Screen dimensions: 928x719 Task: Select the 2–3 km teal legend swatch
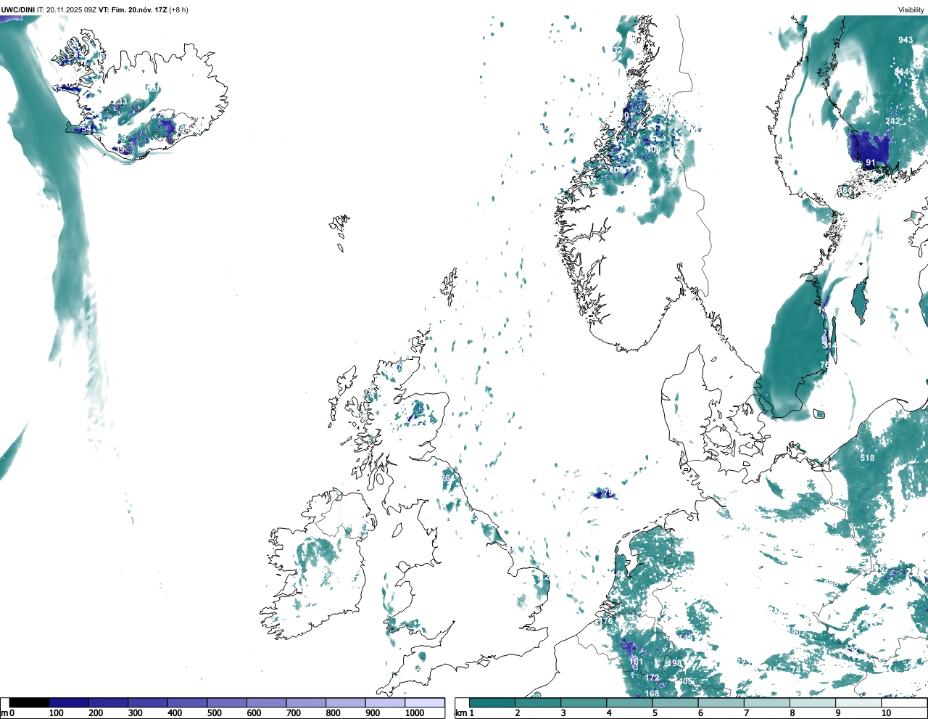pos(538,703)
